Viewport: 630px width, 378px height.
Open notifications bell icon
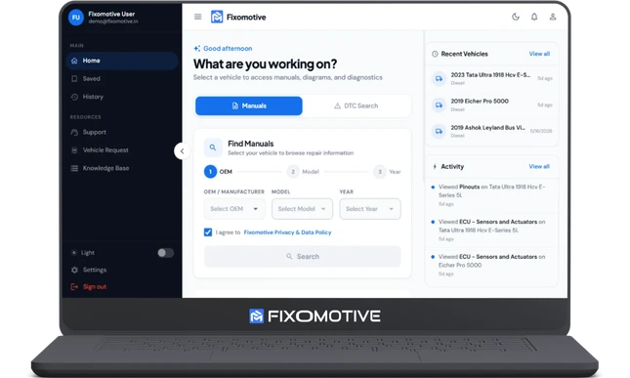534,17
